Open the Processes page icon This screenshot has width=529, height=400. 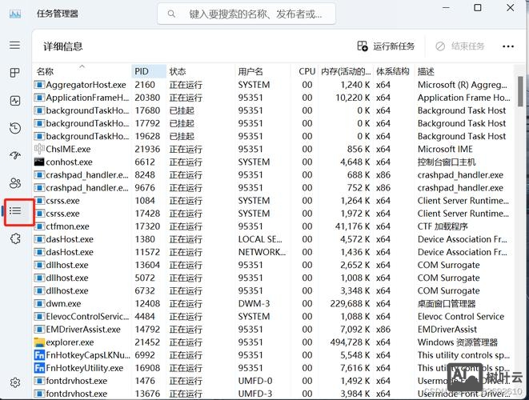(15, 73)
